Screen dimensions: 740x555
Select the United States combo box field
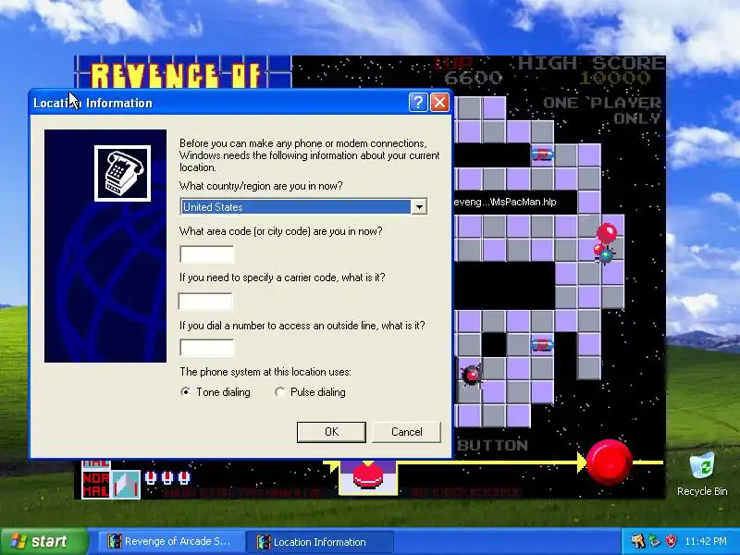[x=303, y=206]
